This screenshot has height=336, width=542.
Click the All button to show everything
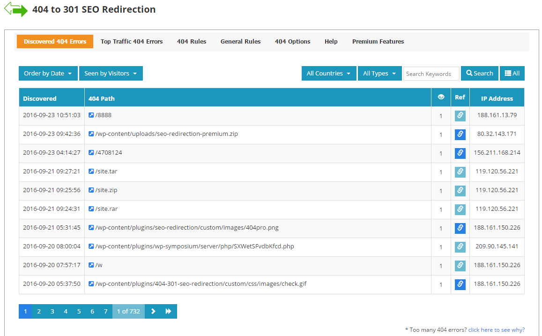click(x=512, y=73)
